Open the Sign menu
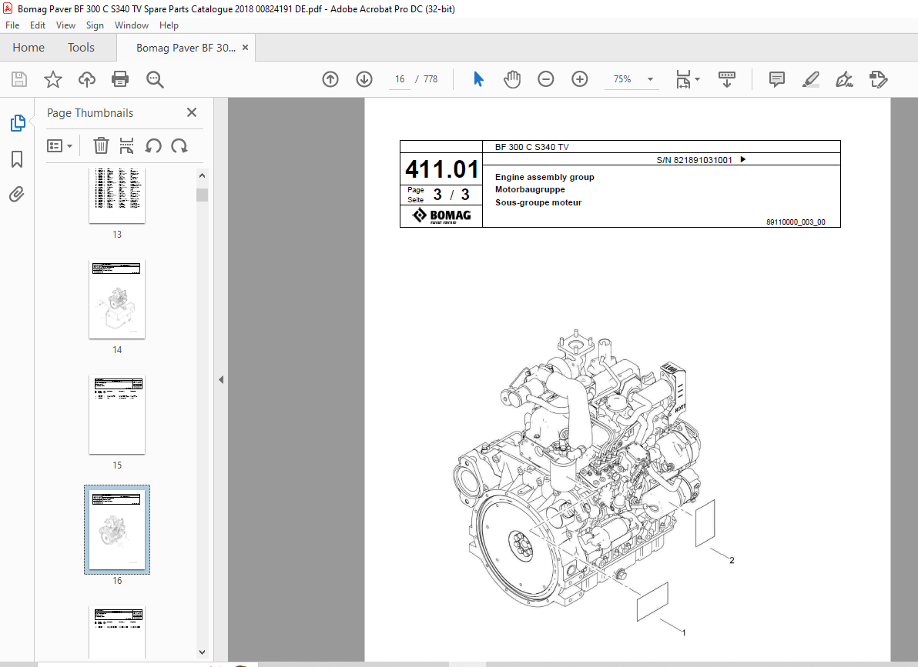The image size is (918, 667). click(95, 25)
